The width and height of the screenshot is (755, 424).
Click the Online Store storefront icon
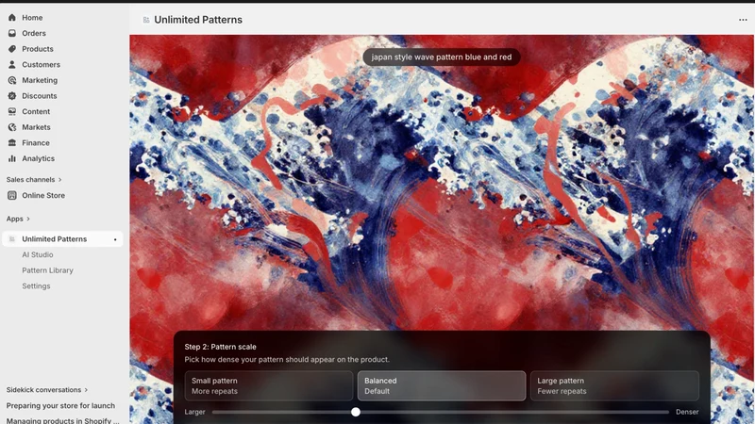(12, 196)
